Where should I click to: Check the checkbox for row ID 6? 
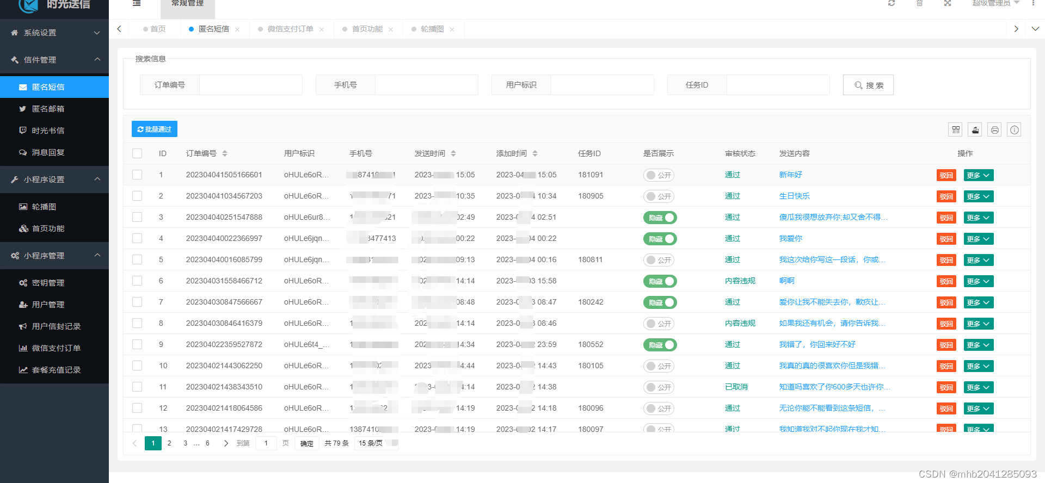[137, 281]
